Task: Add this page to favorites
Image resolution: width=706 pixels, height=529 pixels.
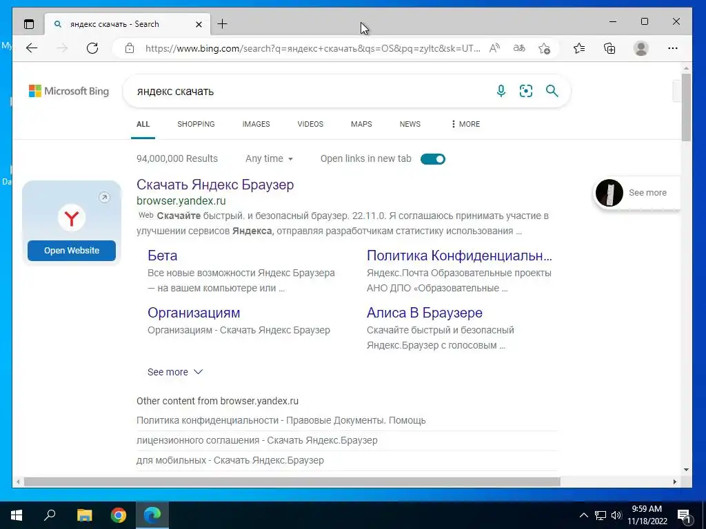Action: click(x=545, y=48)
